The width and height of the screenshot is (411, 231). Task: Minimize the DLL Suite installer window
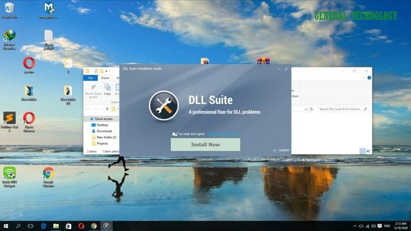(279, 69)
